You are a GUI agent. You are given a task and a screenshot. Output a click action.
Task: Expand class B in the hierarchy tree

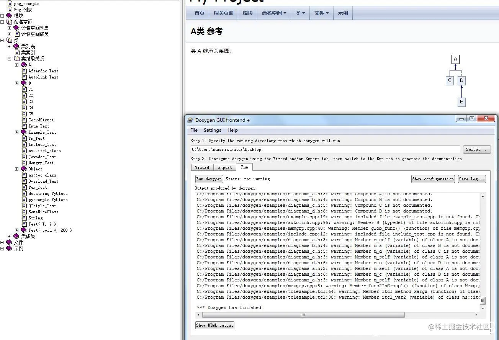pos(16,83)
